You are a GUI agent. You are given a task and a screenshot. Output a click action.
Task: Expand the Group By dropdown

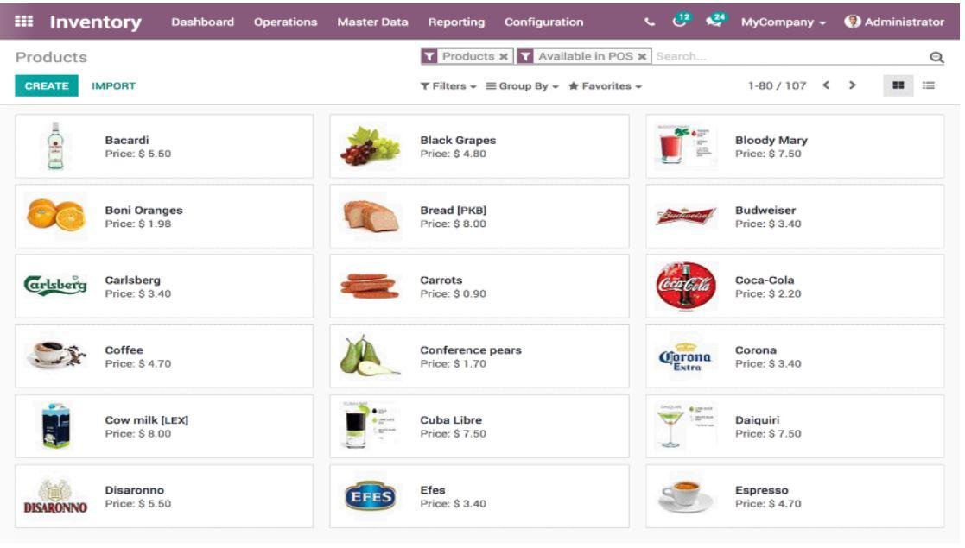(x=523, y=86)
